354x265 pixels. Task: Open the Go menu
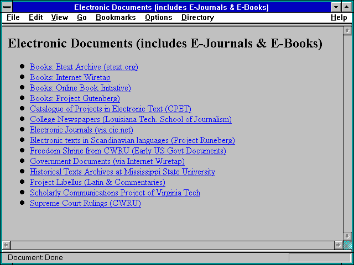tap(82, 18)
